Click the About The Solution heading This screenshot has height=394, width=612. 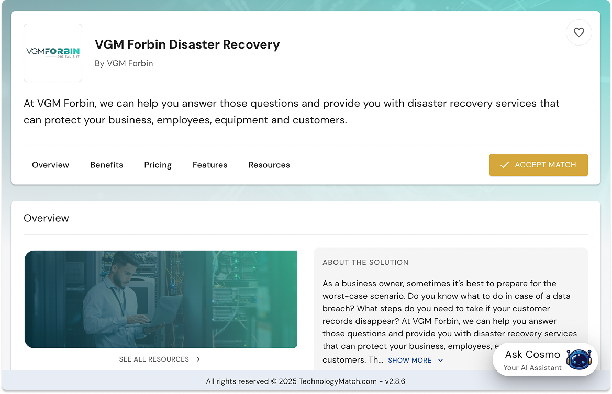[x=365, y=263]
